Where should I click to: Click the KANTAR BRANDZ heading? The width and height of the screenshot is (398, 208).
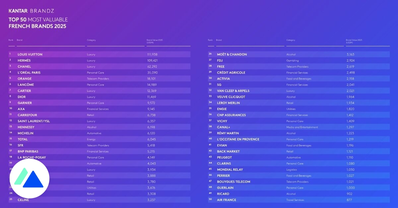click(32, 11)
